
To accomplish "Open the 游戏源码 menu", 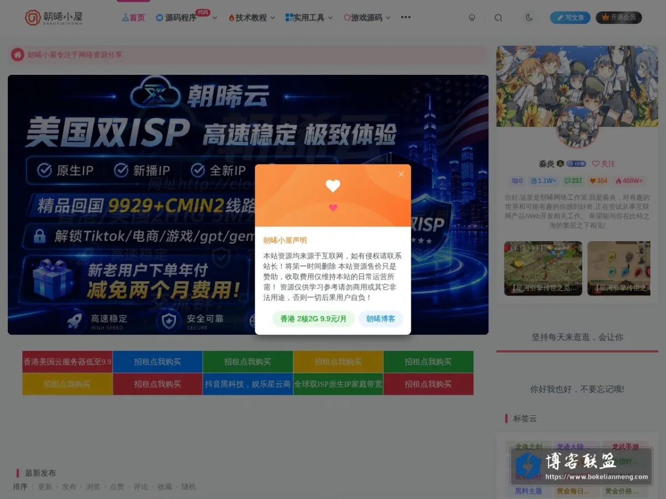I will 363,18.
